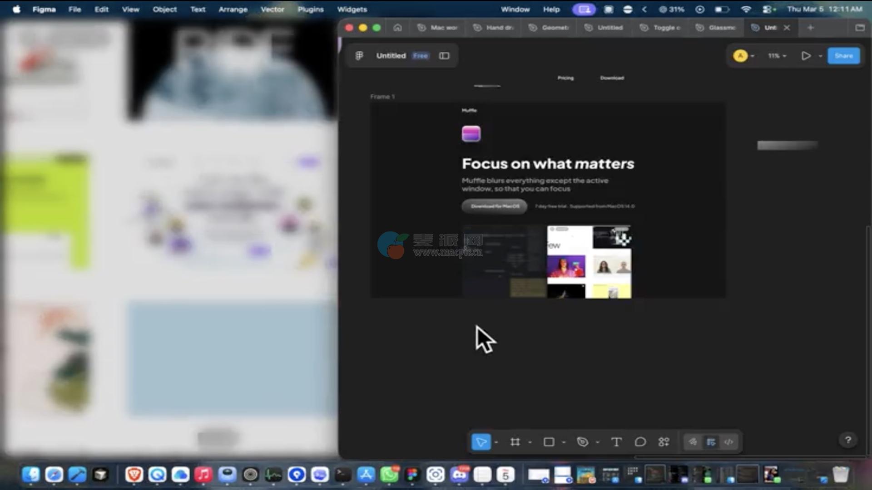
Task: Select the Frame tool
Action: (x=515, y=442)
